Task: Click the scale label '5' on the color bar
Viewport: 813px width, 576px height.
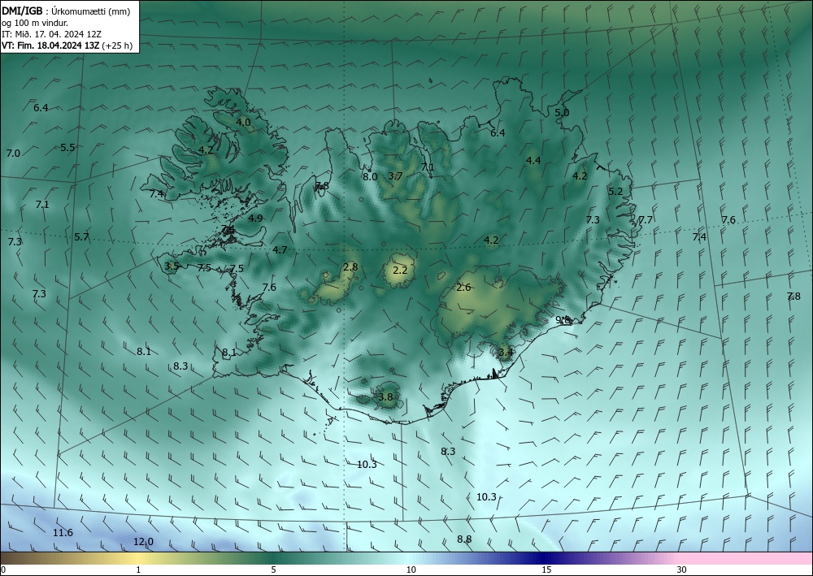Action: [273, 570]
